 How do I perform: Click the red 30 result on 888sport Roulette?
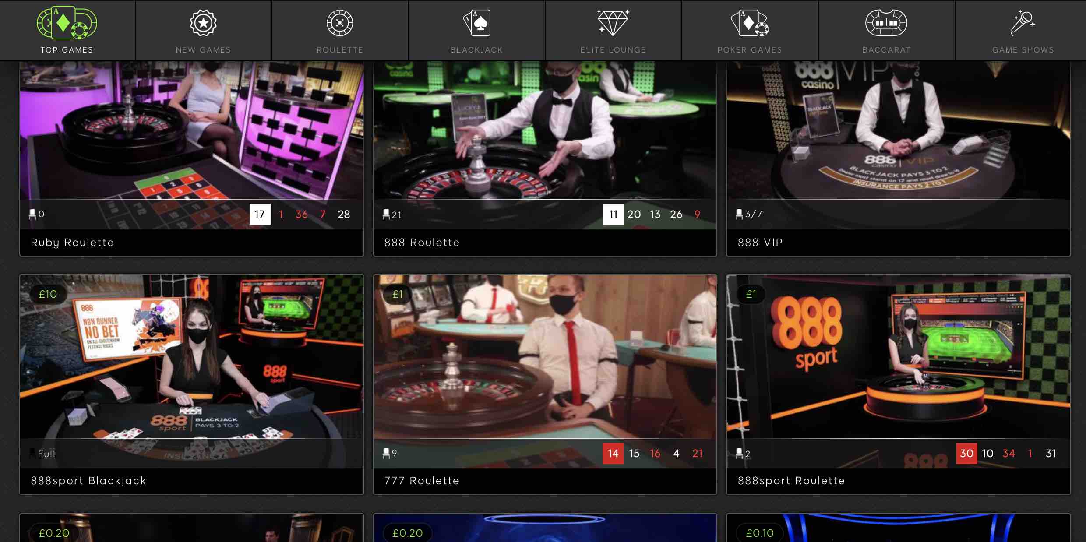click(x=966, y=454)
